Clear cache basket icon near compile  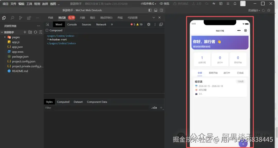tap(269, 10)
